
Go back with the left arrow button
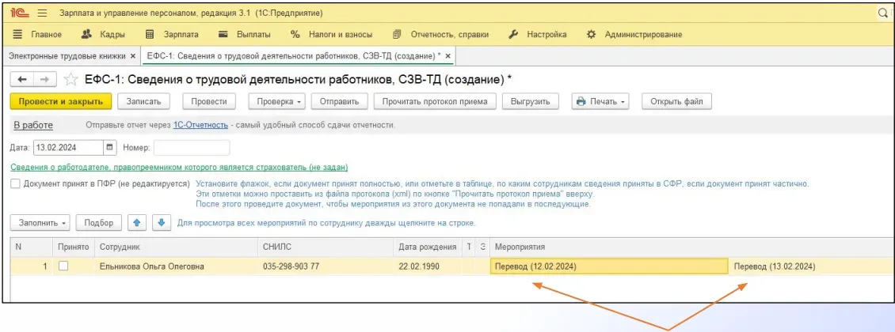pos(22,79)
